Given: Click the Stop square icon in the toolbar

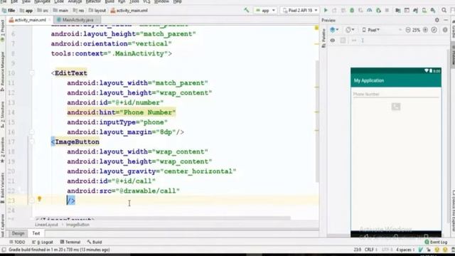Looking at the screenshot, I should click(x=387, y=10).
